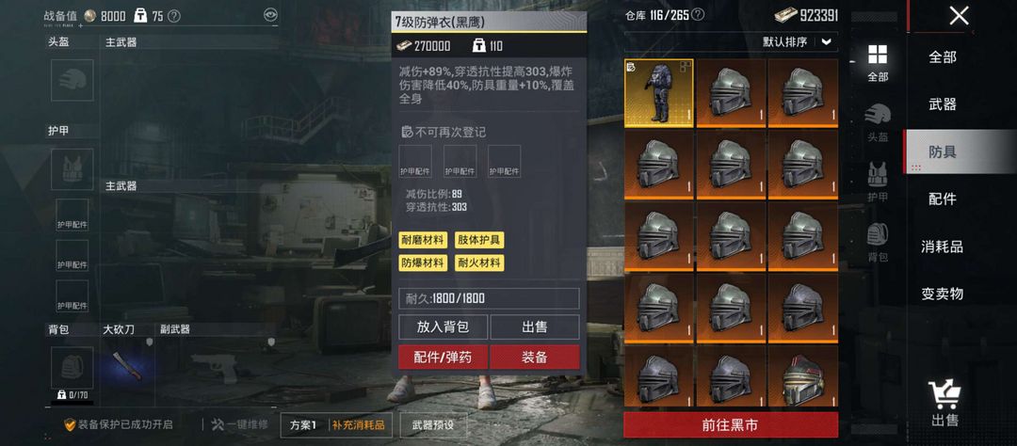The image size is (1017, 446).
Task: Switch to the 武器 category tab
Action: pos(943,104)
